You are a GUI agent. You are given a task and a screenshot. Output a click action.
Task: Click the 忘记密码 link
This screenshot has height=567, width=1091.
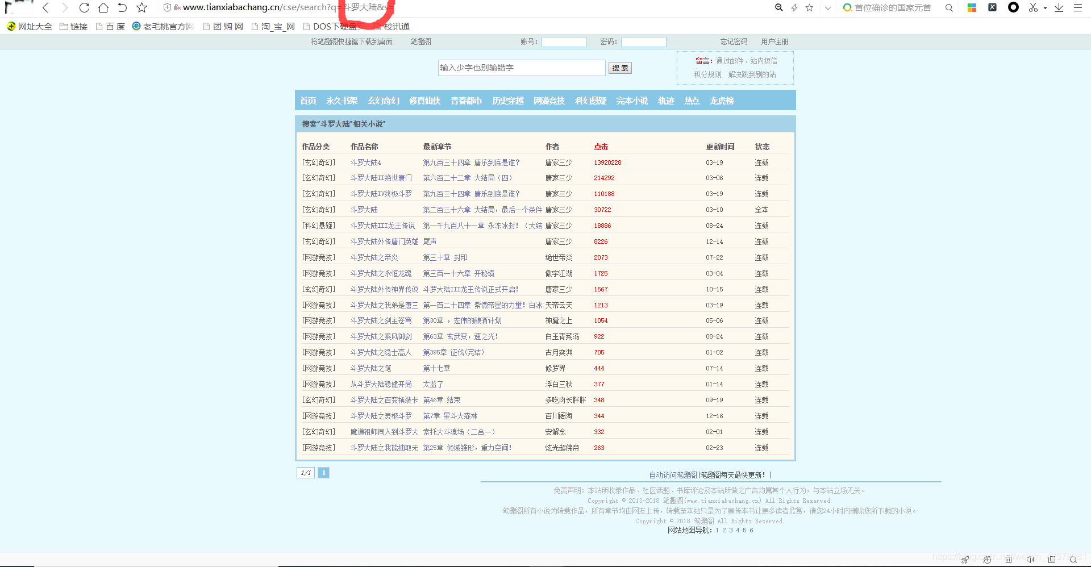pos(734,41)
